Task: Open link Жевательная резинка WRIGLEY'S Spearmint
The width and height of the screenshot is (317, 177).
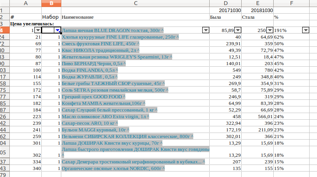Action: (x=117, y=57)
